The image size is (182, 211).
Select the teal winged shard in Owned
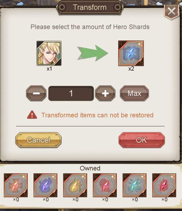[134, 185]
